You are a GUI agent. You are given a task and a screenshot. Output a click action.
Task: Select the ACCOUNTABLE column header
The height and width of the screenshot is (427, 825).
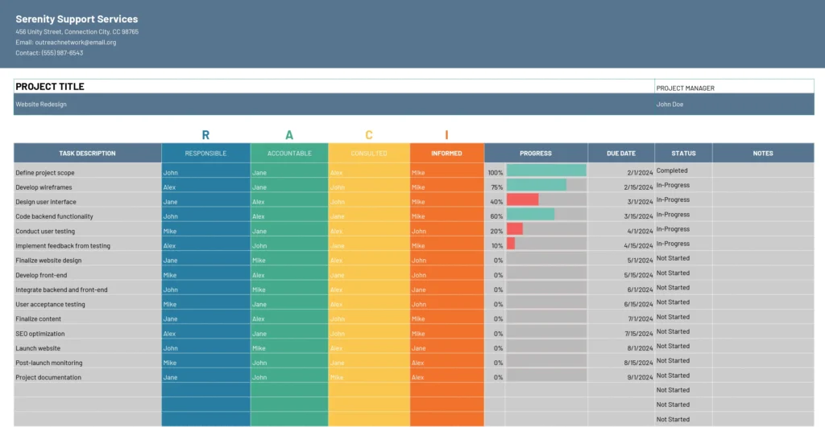[x=288, y=154]
